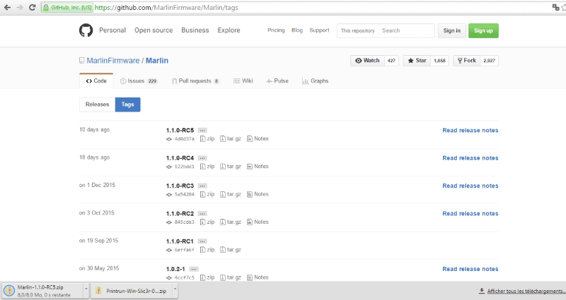Image resolution: width=566 pixels, height=300 pixels.
Task: Expand the ellipsis next to 1.1.0-RC2
Action: (x=202, y=214)
